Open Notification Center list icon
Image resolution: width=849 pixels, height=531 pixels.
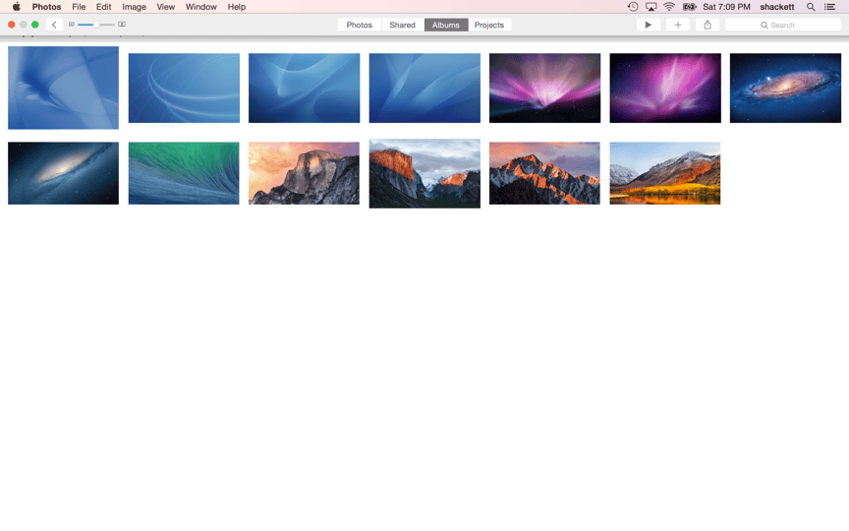(x=829, y=7)
